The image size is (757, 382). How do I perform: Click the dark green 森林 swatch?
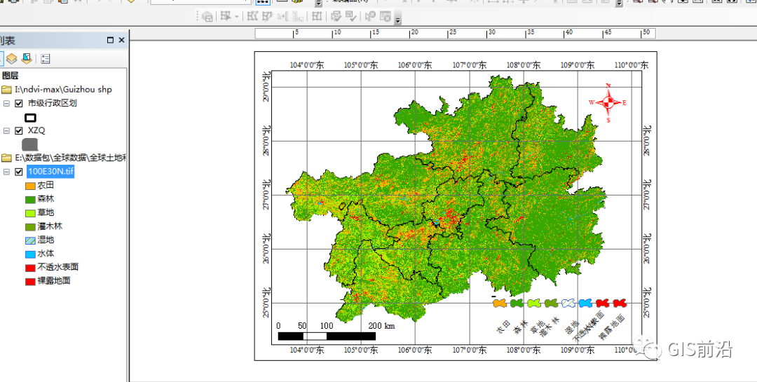(x=30, y=199)
